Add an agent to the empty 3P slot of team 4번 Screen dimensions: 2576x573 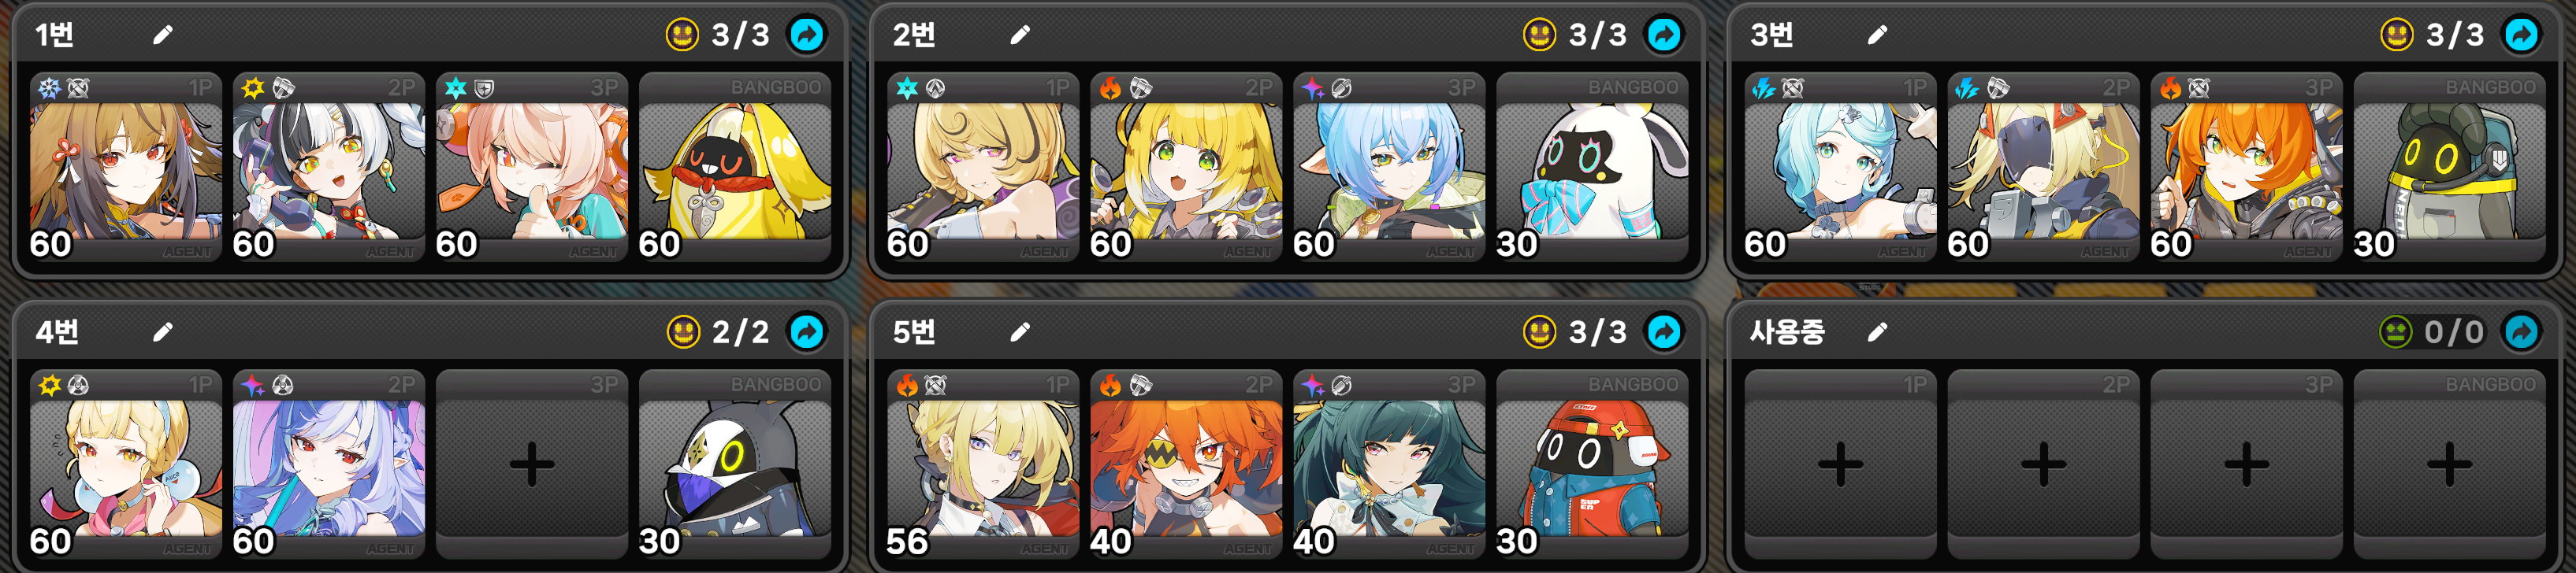coord(532,464)
